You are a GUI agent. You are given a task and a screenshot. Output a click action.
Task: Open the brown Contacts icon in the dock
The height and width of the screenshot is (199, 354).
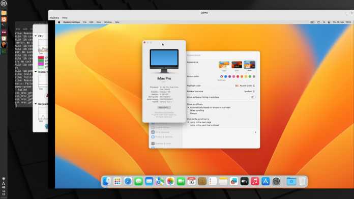(x=202, y=181)
